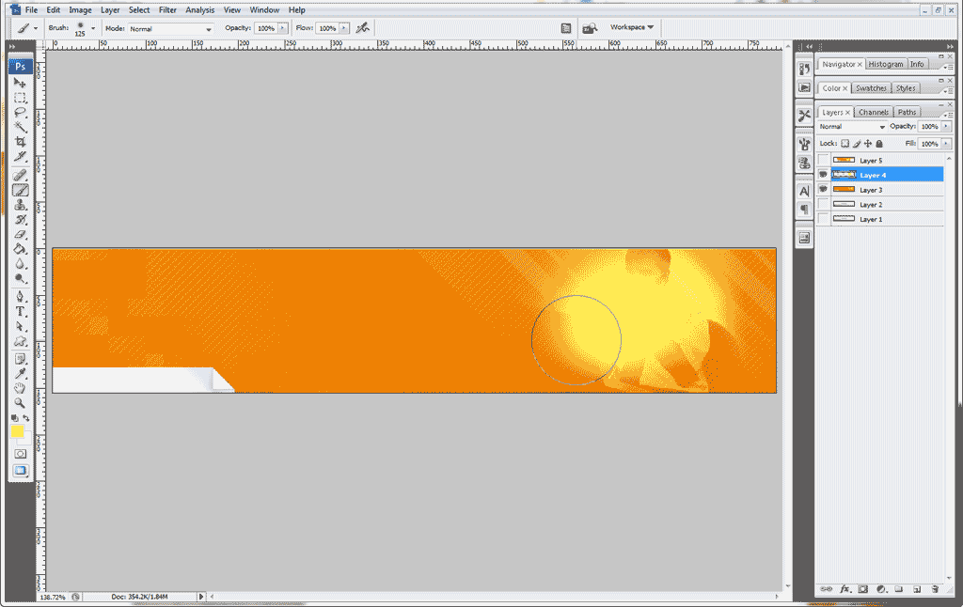This screenshot has height=607, width=963.
Task: Hide Layer 4 with its eye icon
Action: [823, 175]
